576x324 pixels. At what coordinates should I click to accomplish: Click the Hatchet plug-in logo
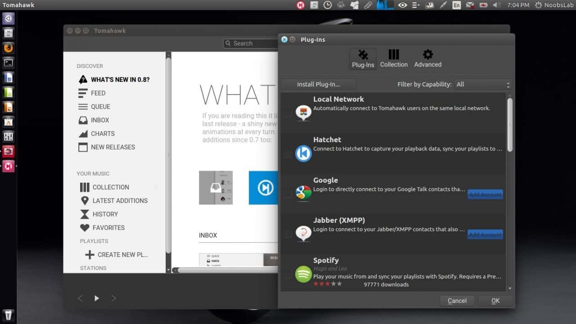303,153
